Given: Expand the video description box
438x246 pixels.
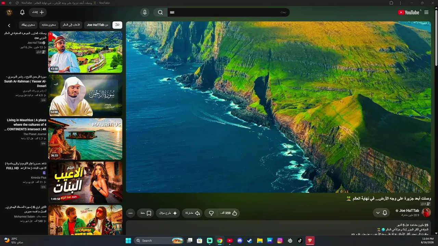Looking at the screenshot, I should pyautogui.click(x=279, y=228).
